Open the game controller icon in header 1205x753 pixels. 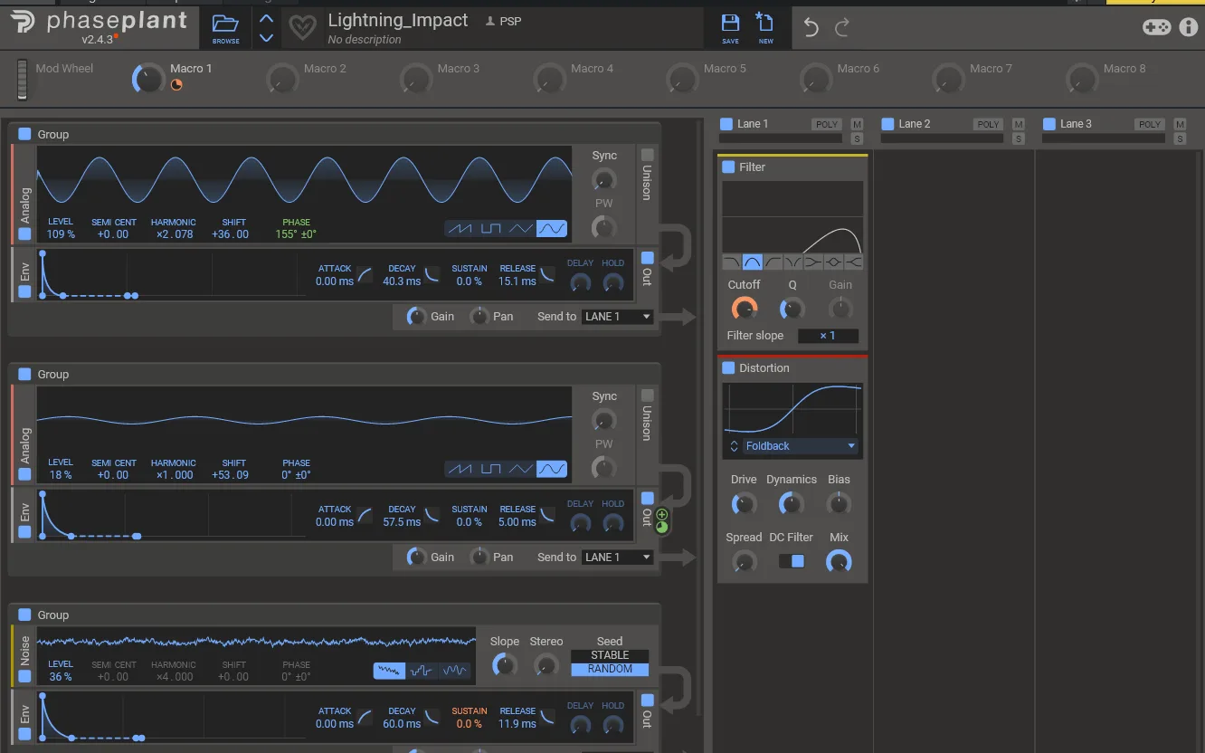[x=1157, y=27]
